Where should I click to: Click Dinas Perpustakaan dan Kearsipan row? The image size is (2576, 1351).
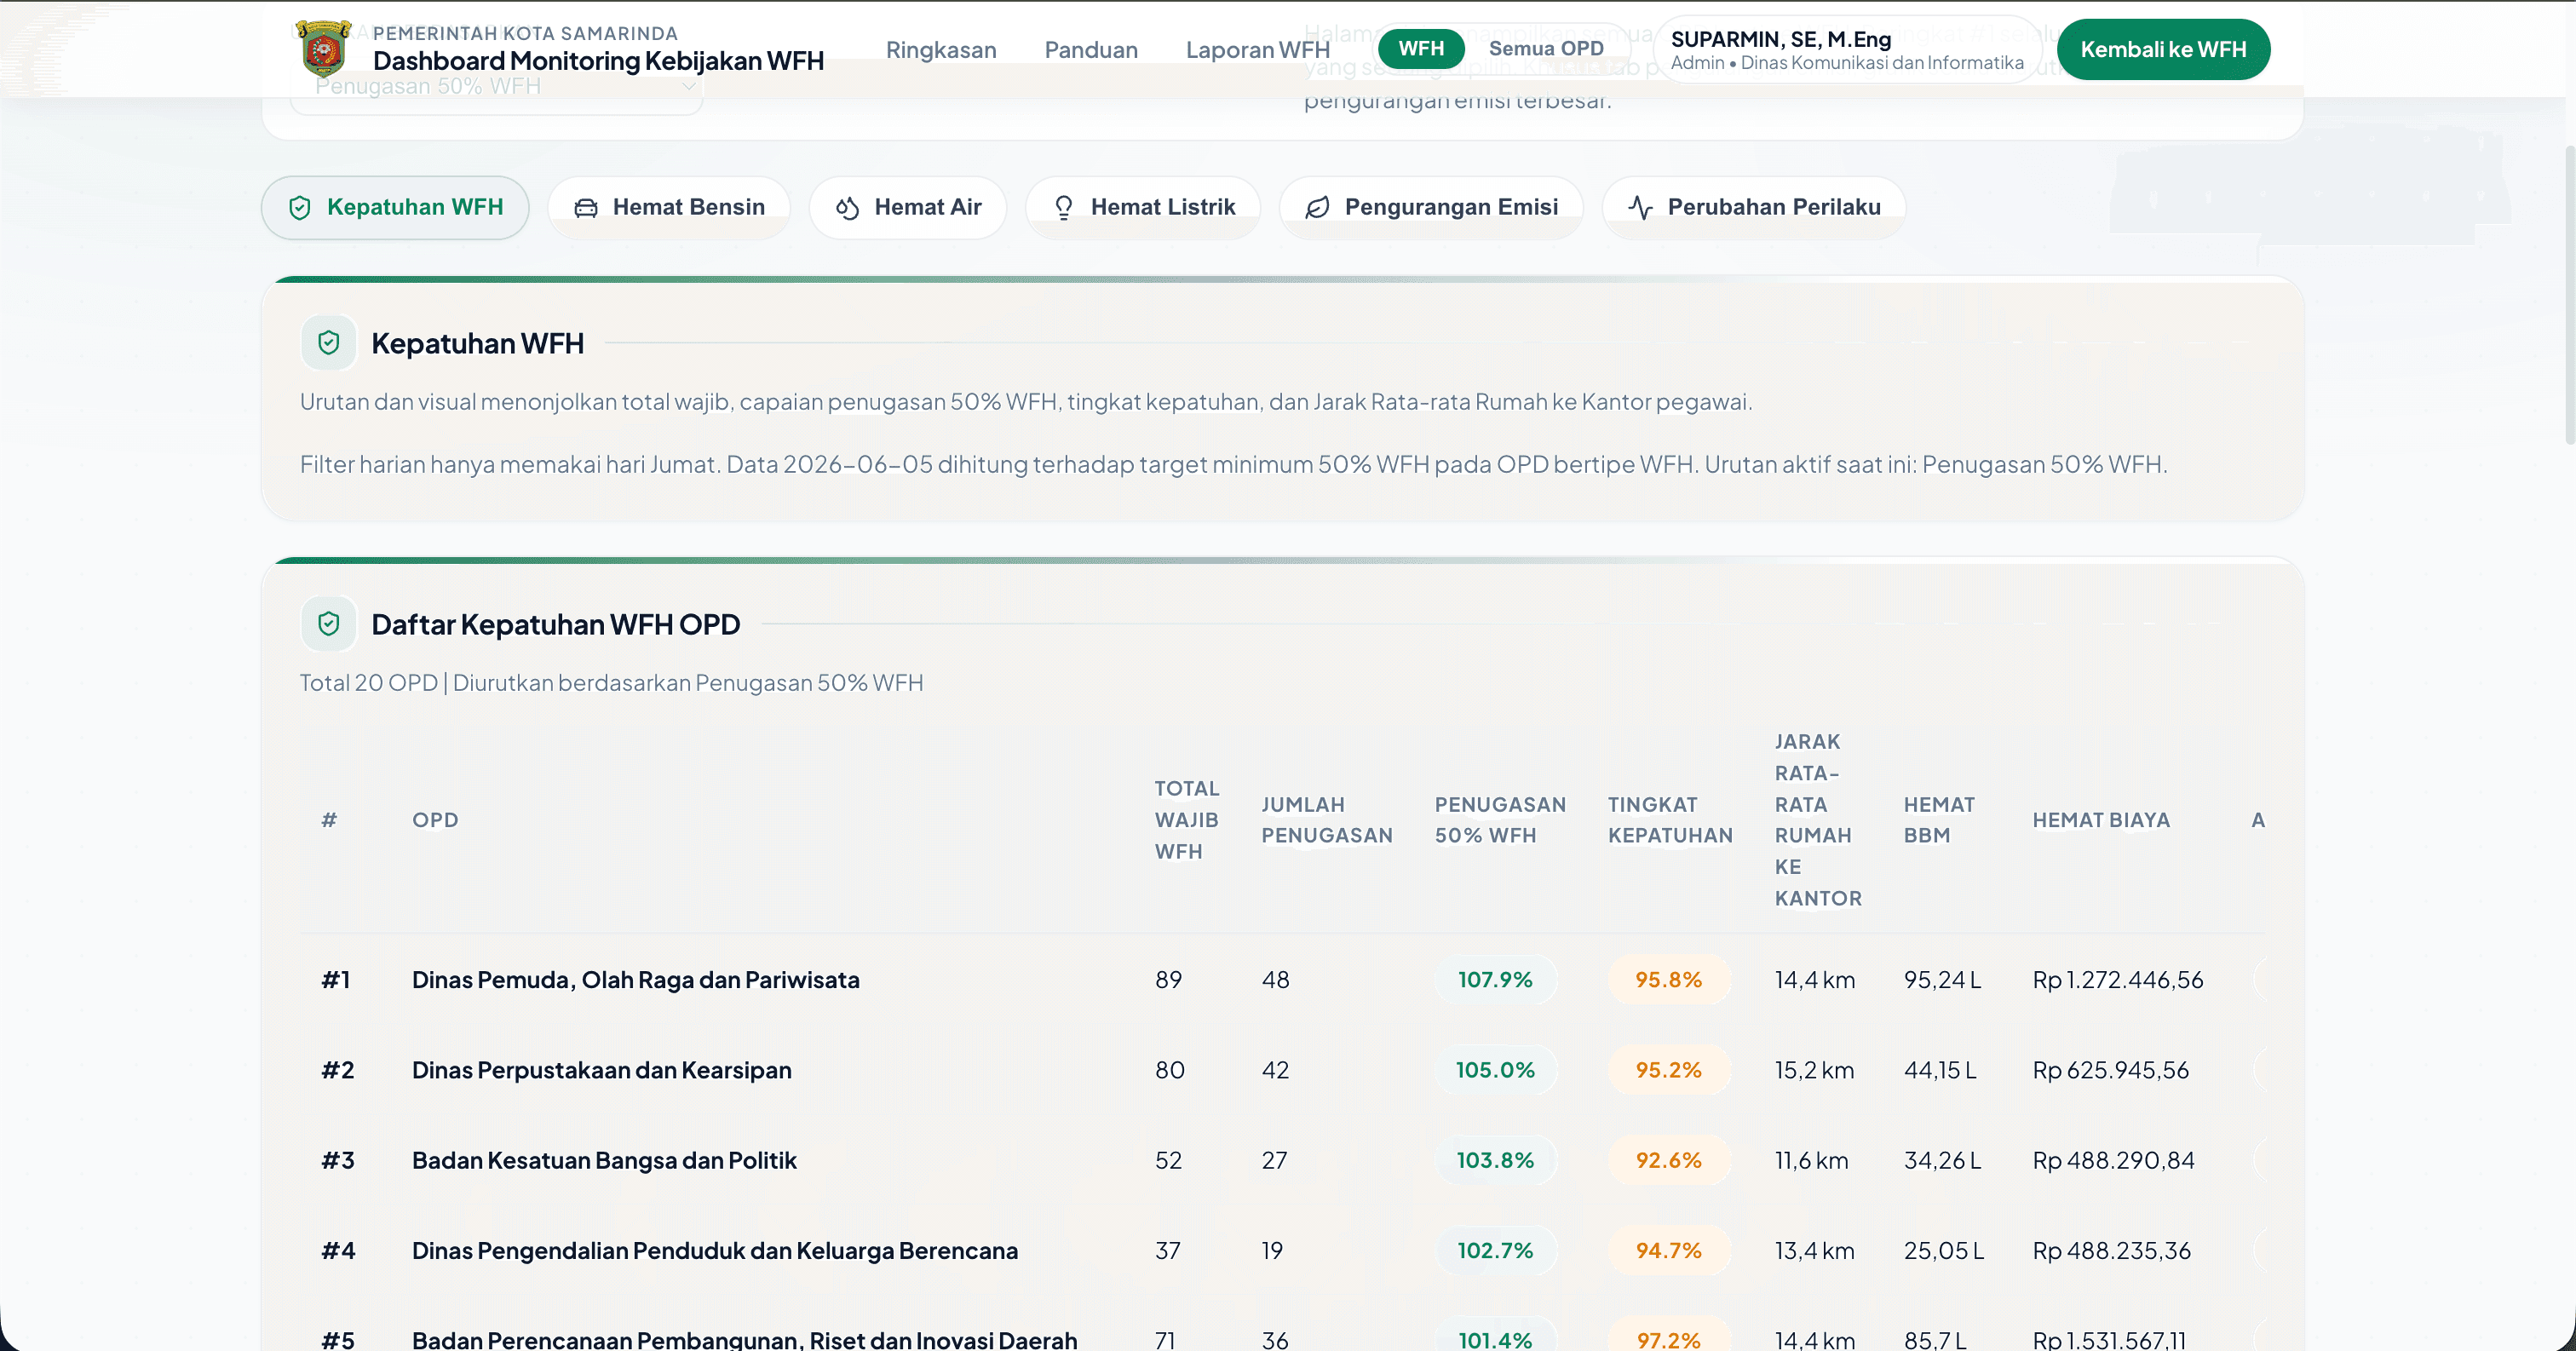pyautogui.click(x=1282, y=1070)
